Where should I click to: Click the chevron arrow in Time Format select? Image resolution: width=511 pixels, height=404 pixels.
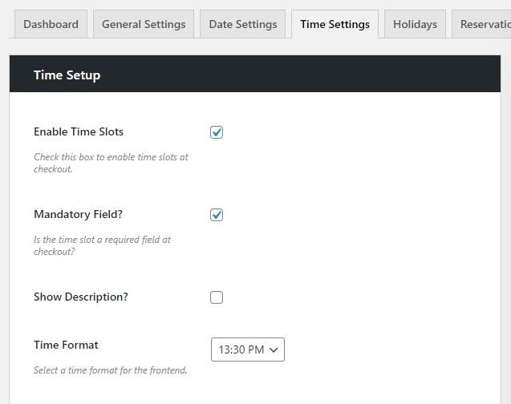coord(274,350)
